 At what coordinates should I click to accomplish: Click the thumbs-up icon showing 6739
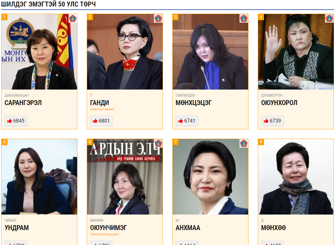266,121
